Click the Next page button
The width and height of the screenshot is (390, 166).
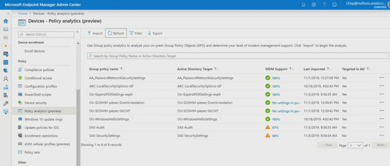pos(381,145)
